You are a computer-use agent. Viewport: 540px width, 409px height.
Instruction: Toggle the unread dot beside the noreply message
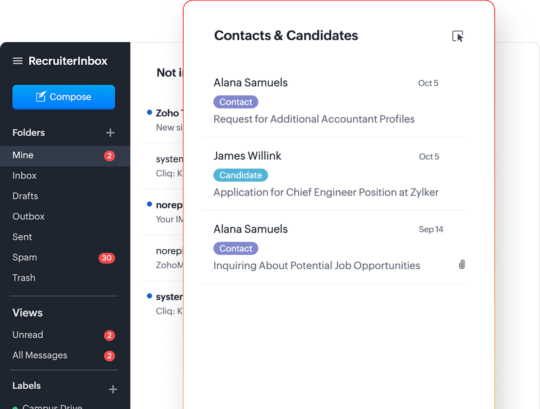click(x=149, y=204)
